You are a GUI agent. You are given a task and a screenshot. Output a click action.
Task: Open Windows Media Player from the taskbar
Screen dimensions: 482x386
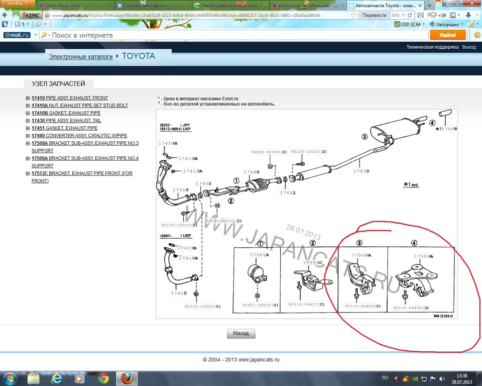(x=80, y=378)
